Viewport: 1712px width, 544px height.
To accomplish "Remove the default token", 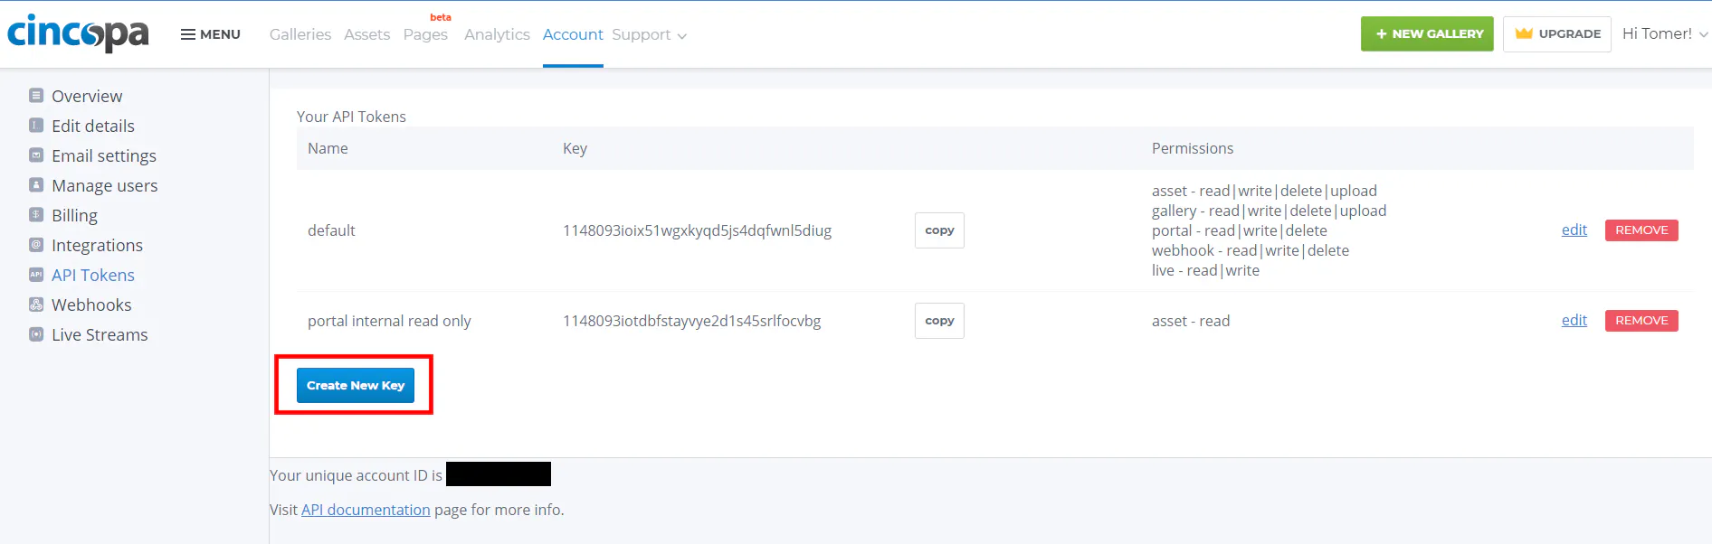I will tap(1641, 230).
